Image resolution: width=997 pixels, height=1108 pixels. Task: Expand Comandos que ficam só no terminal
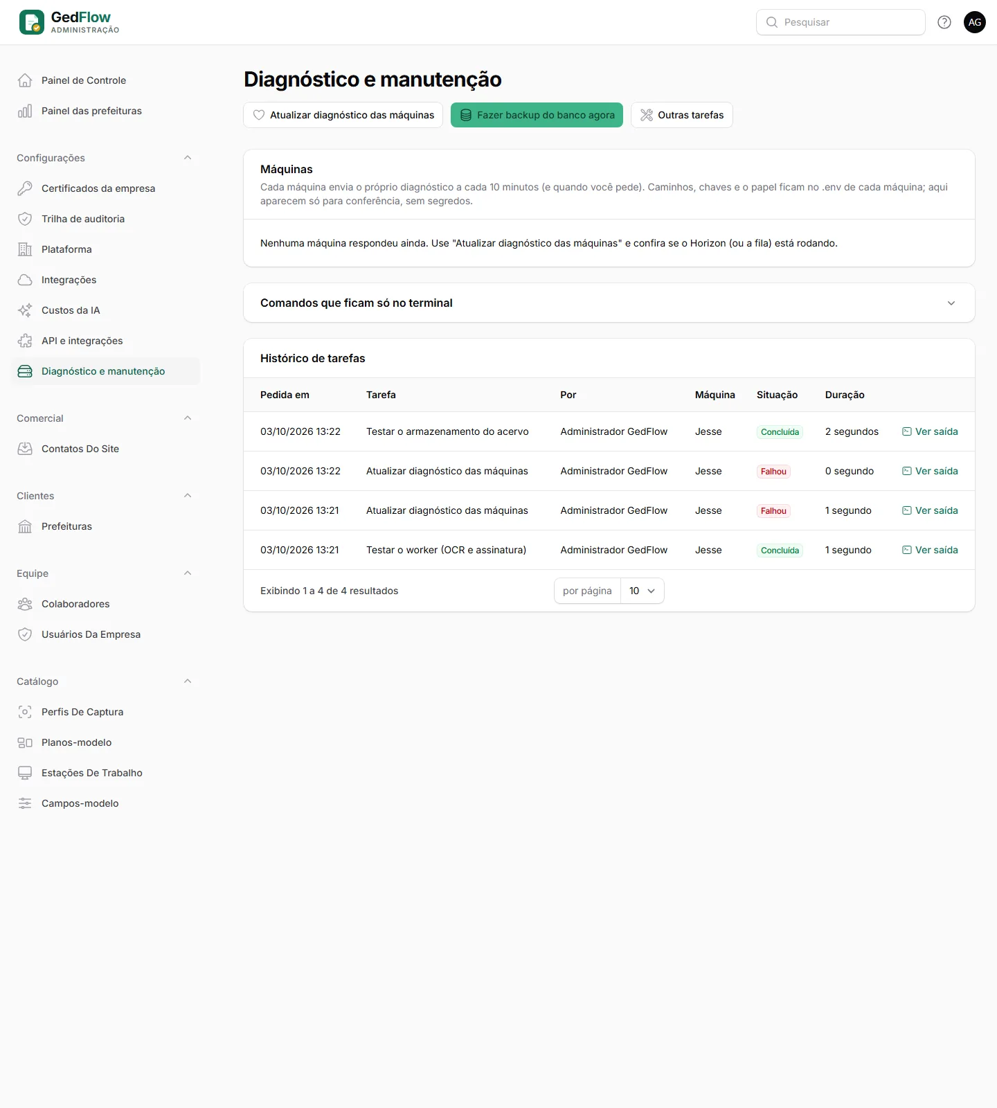coord(609,303)
